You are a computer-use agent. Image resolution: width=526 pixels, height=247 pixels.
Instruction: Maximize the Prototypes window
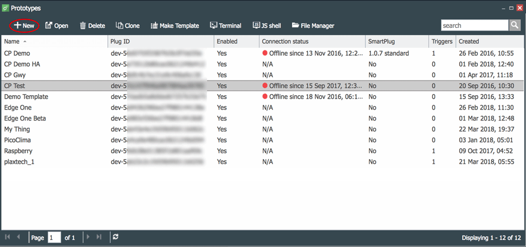point(512,8)
